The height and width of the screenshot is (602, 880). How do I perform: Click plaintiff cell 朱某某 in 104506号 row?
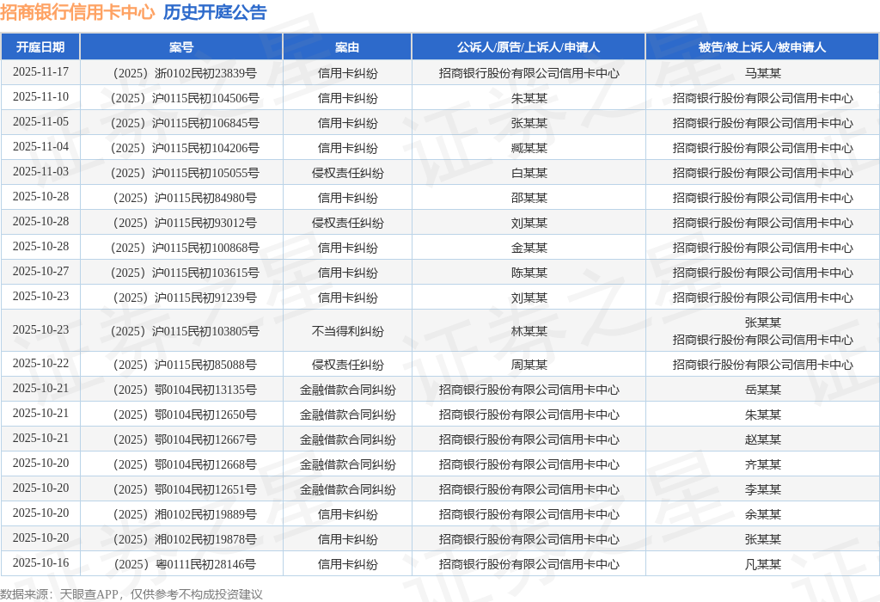point(529,98)
